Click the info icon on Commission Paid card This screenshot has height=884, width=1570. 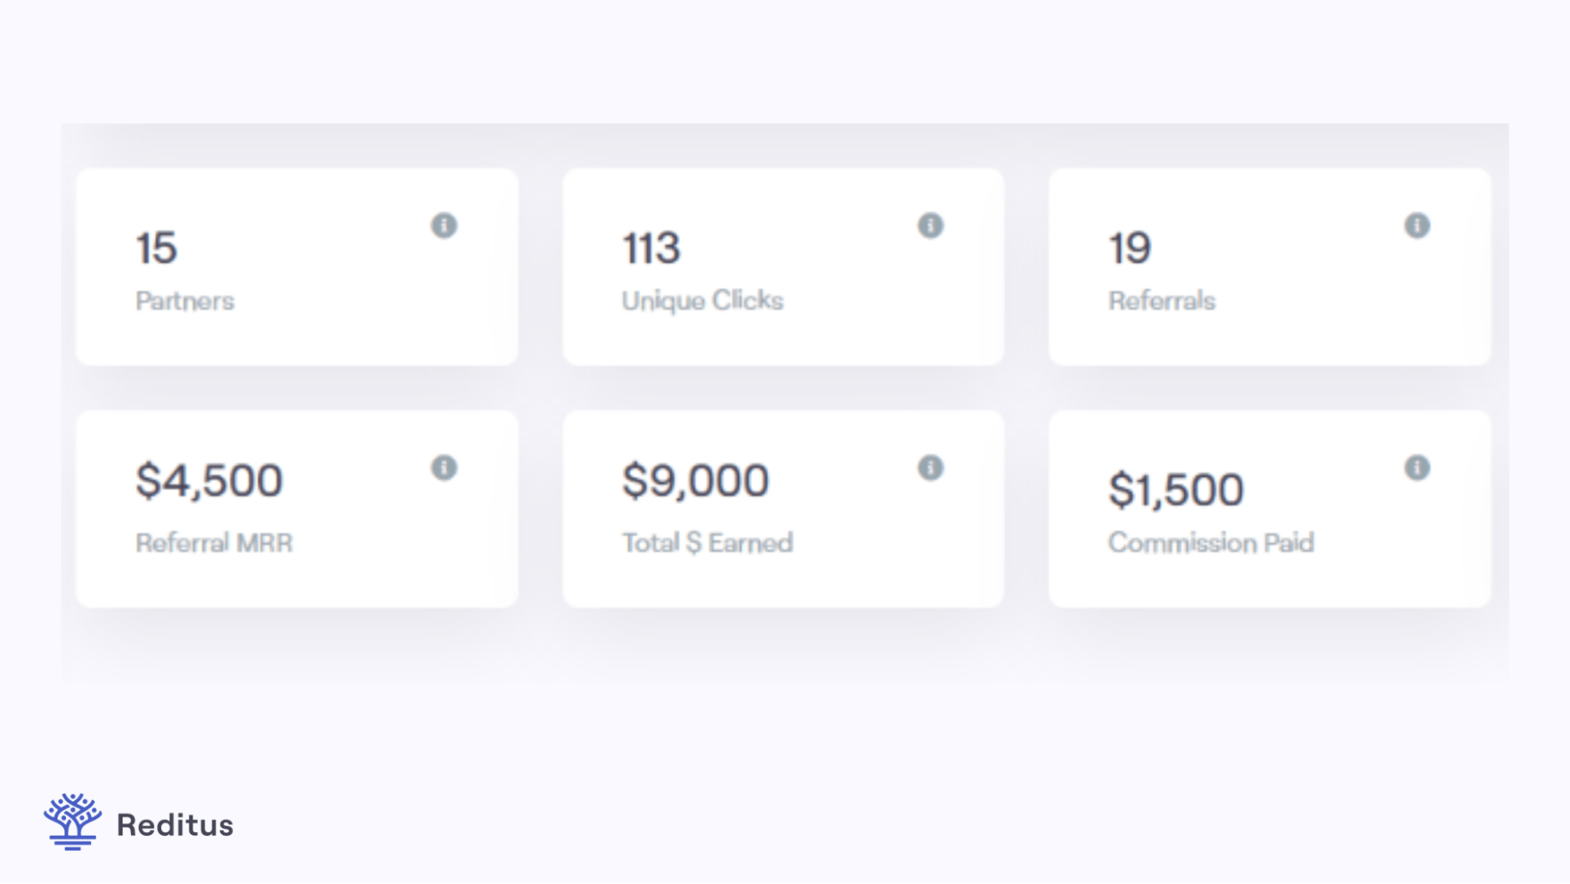[1416, 469]
